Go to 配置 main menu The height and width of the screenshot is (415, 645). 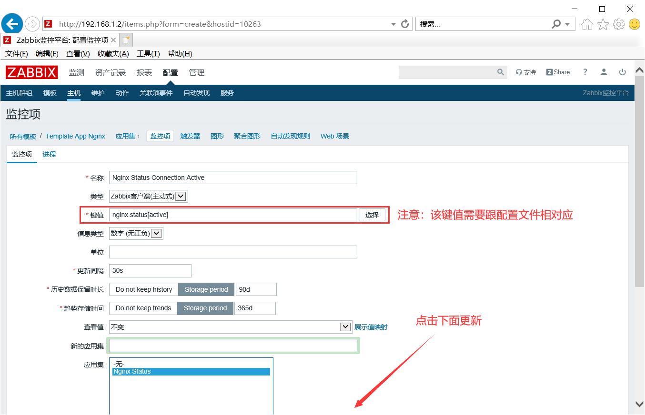coord(170,72)
